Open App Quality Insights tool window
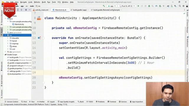189x106 pixels. (x=66, y=102)
